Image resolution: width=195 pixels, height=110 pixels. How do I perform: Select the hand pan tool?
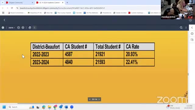click(30, 28)
